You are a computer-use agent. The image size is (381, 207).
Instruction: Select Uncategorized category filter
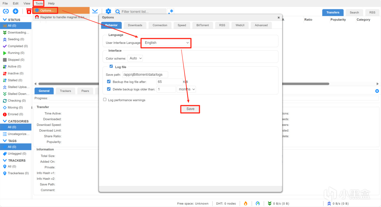coord(15,134)
